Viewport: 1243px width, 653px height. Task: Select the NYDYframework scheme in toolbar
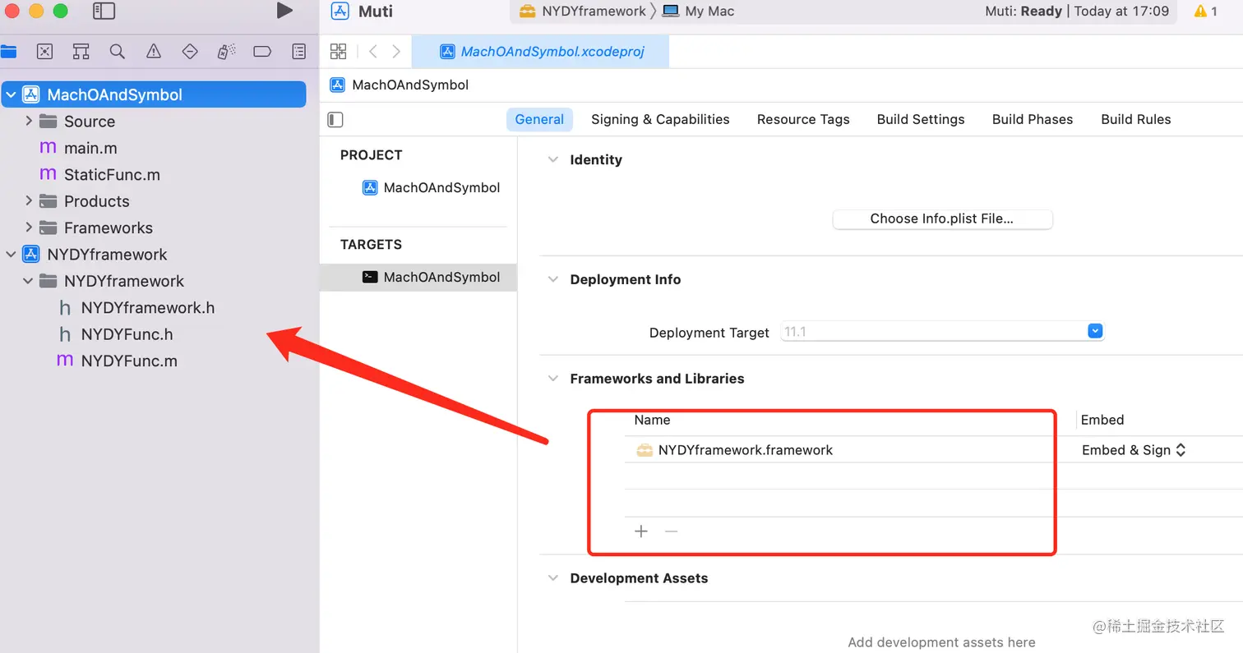(x=582, y=11)
